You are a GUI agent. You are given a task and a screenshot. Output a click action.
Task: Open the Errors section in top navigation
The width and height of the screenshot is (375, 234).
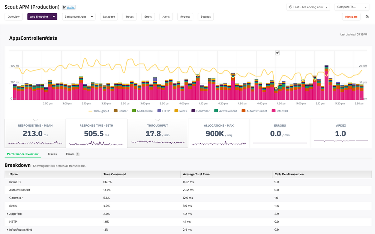(x=148, y=17)
